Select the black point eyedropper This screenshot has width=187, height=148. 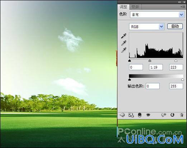point(124,36)
